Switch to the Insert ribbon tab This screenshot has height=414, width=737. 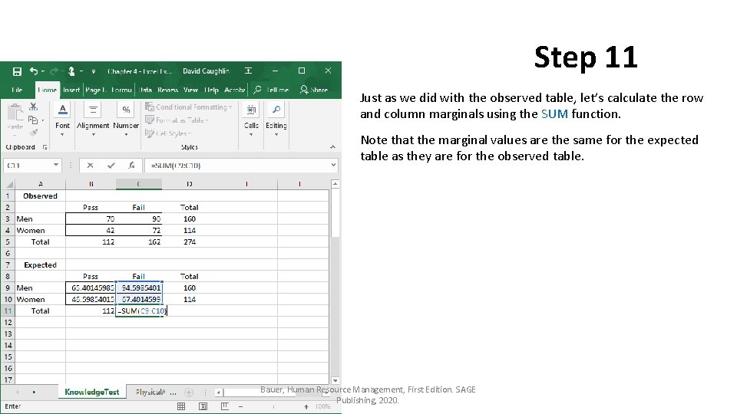[x=71, y=90]
